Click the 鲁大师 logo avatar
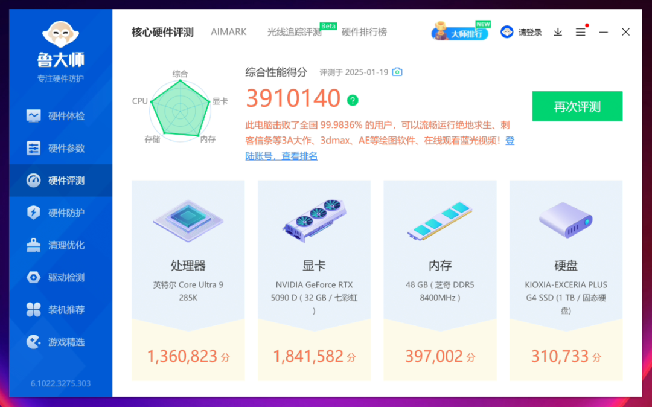Screen dimensions: 652x407 tap(61, 34)
